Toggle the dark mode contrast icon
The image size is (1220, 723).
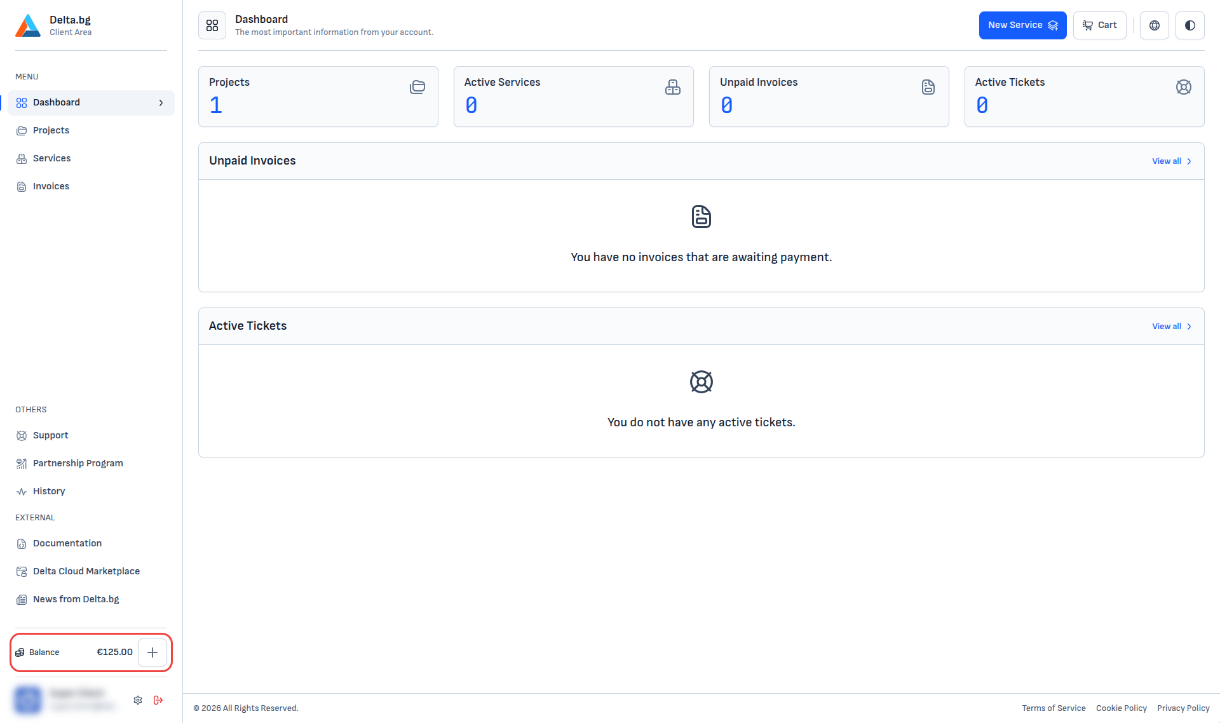click(1190, 25)
